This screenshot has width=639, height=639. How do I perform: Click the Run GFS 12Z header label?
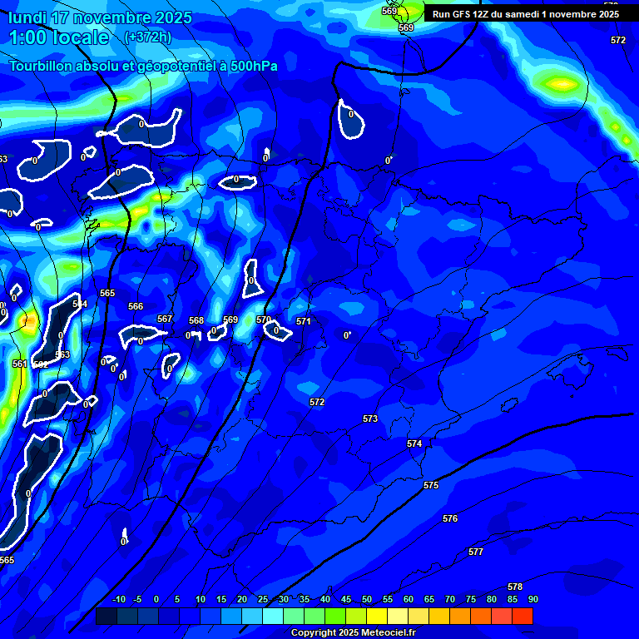click(x=525, y=14)
